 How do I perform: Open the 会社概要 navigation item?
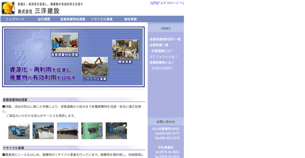click(44, 19)
